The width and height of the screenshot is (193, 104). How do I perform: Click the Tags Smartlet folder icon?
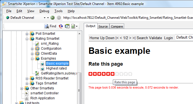(x=32, y=83)
